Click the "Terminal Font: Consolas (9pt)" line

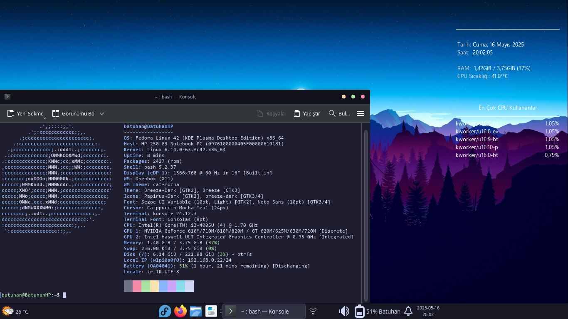pos(166,219)
